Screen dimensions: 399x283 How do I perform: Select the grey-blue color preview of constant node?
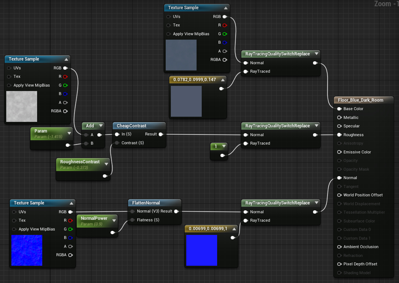click(x=186, y=101)
